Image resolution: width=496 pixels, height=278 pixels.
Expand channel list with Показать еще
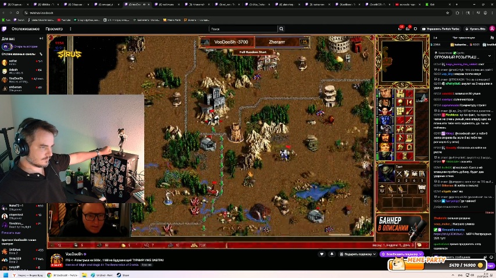pos(11,233)
